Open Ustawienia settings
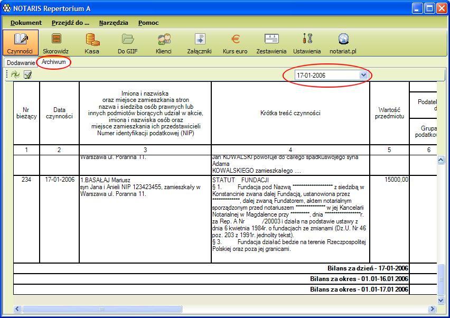The width and height of the screenshot is (450, 318). point(307,42)
